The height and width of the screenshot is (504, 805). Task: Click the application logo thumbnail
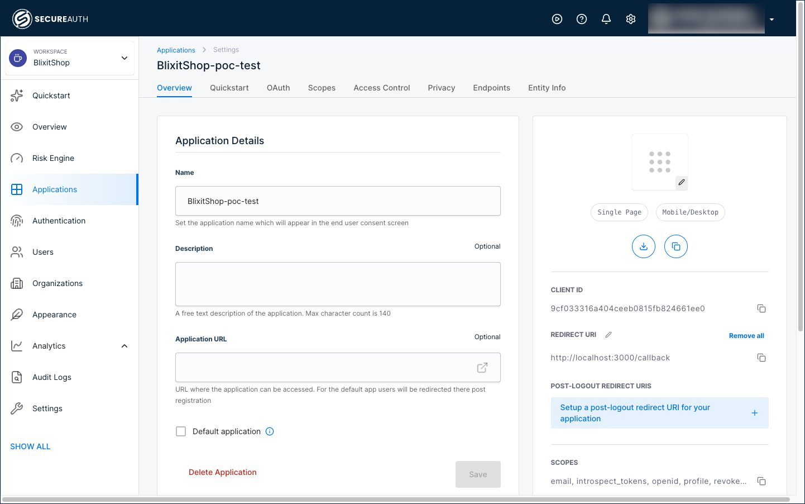[x=660, y=162]
